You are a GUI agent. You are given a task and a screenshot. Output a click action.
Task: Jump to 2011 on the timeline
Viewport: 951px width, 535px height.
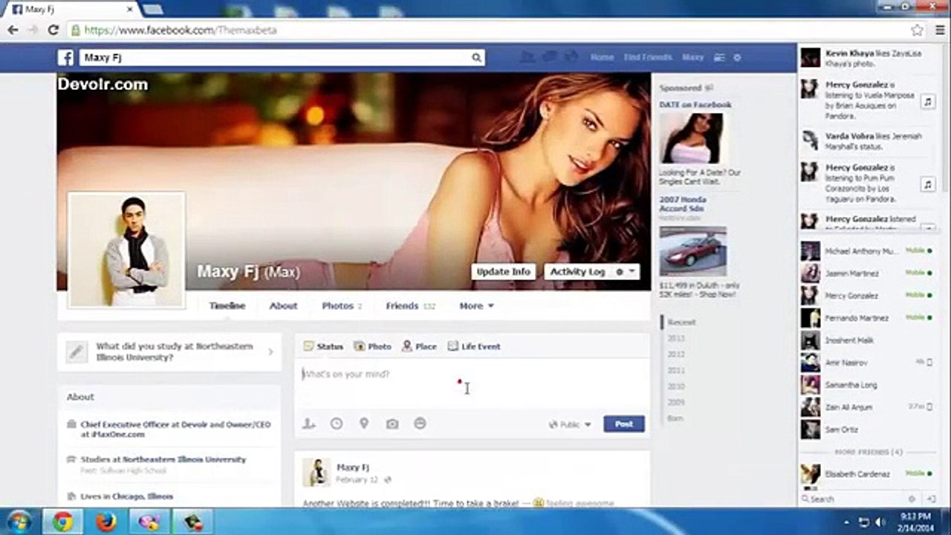click(676, 370)
